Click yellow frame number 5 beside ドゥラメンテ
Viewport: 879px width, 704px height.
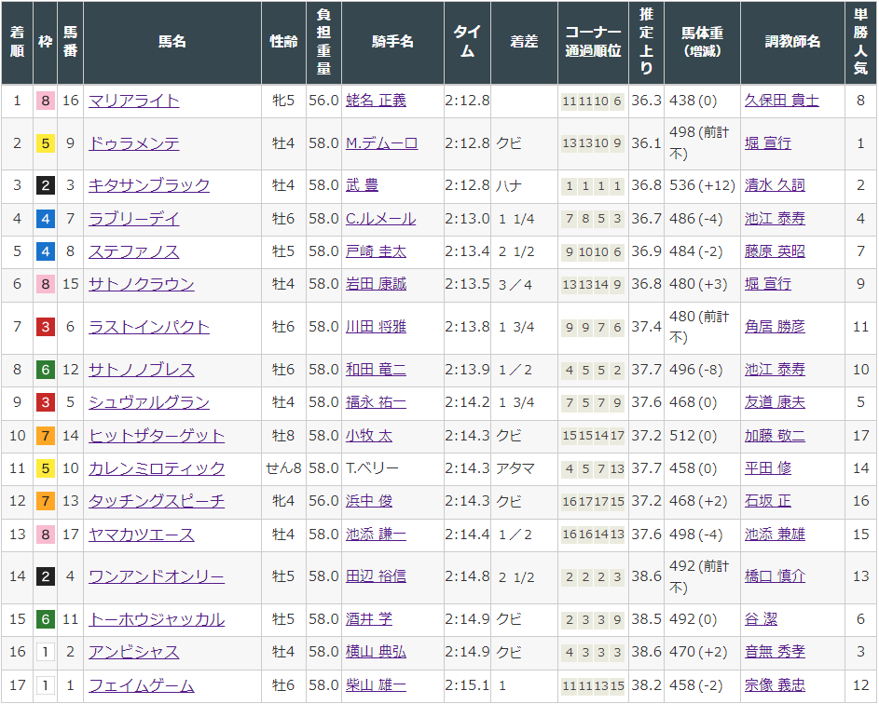pyautogui.click(x=46, y=144)
